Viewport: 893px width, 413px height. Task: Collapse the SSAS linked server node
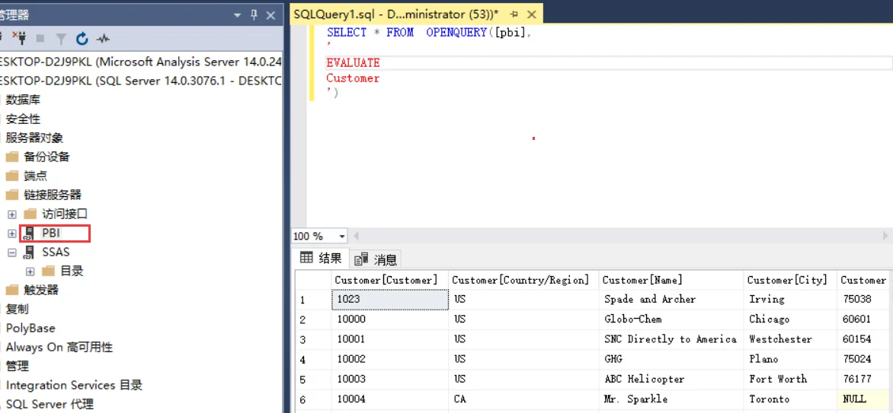tap(12, 252)
